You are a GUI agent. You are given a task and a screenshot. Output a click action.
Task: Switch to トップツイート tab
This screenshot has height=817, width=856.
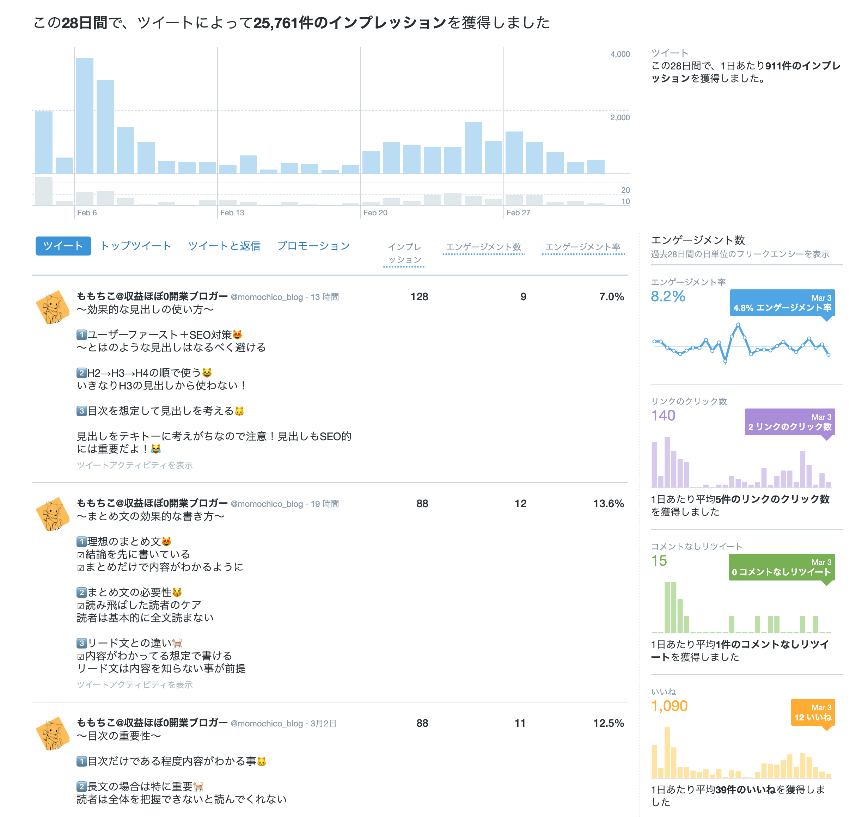135,246
